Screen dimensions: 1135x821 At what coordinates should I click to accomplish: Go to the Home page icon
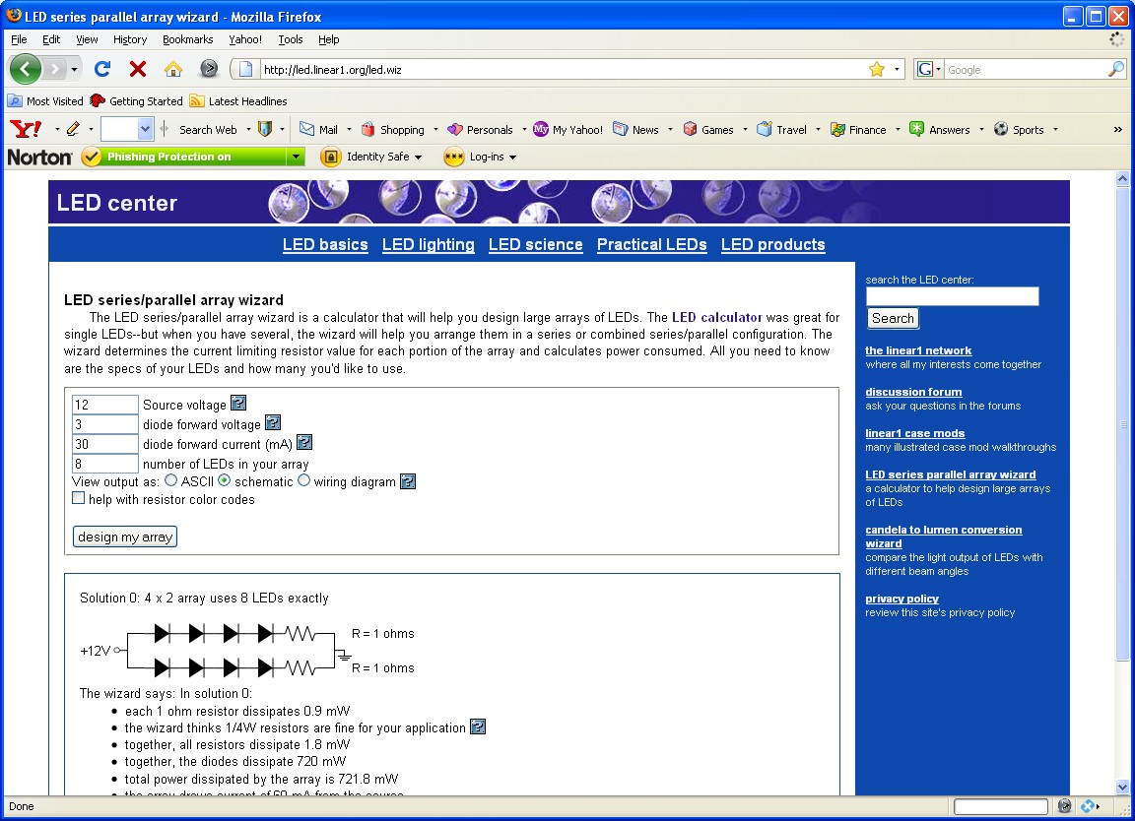click(x=173, y=70)
